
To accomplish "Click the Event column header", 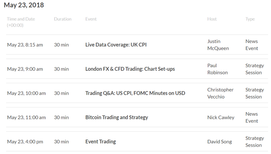I will coord(91,19).
